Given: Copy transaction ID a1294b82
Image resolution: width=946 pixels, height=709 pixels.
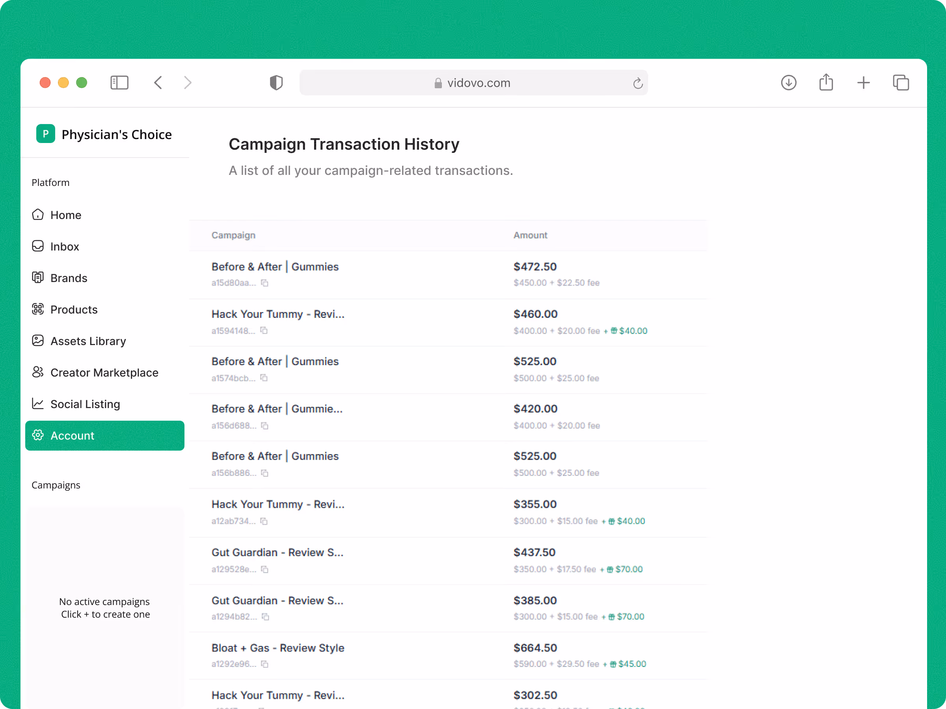Looking at the screenshot, I should click(266, 617).
